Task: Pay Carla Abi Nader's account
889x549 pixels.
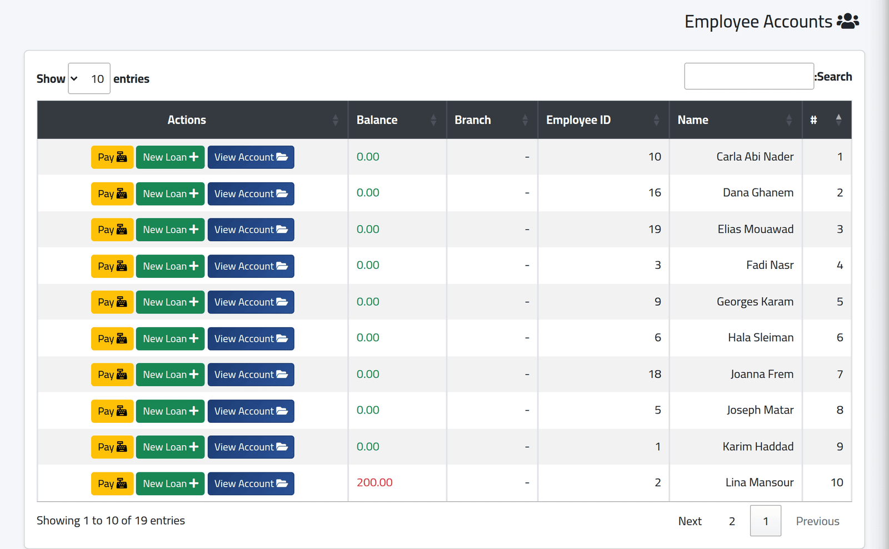Action: coord(112,157)
